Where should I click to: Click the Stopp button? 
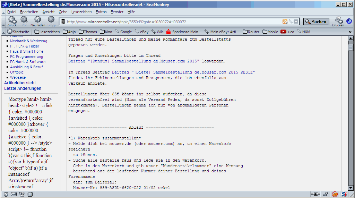51,21
